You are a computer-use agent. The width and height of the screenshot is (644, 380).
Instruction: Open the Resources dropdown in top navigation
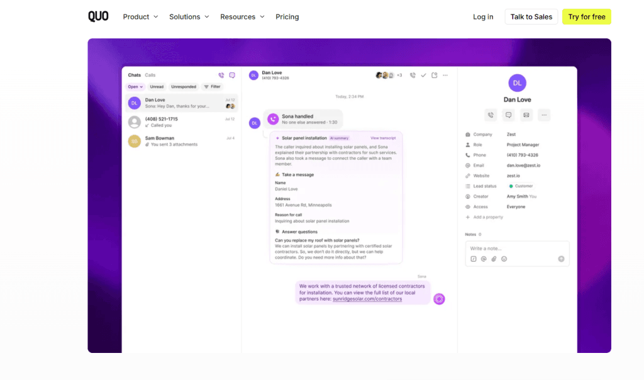tap(242, 17)
